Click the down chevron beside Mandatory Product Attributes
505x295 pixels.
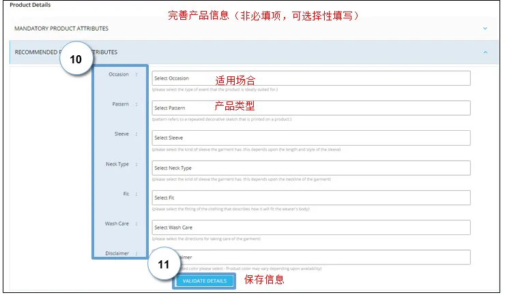pos(485,29)
